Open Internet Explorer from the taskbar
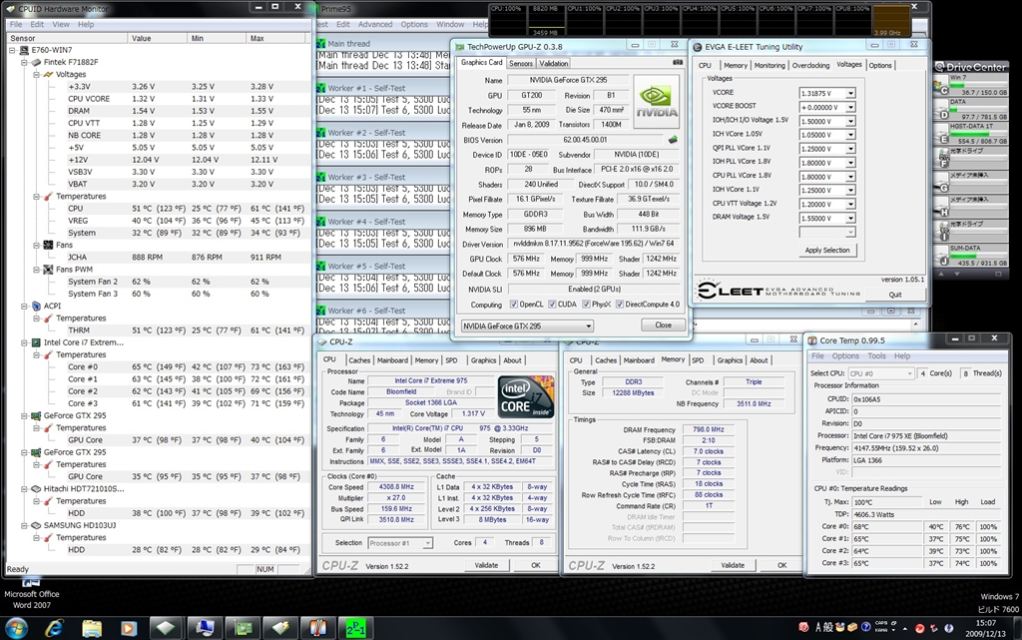The image size is (1022, 640). tap(55, 627)
